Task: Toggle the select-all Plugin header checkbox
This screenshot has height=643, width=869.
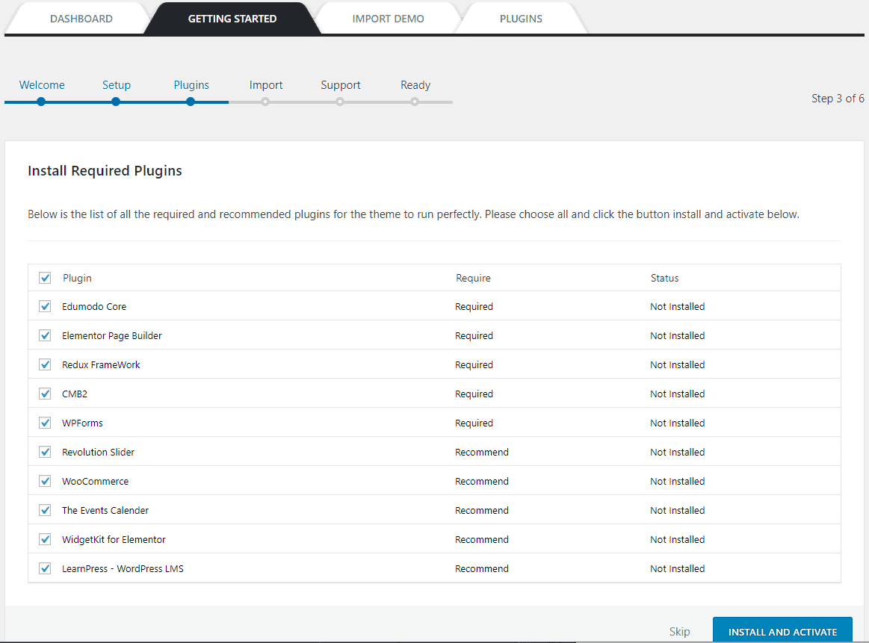Action: click(45, 278)
